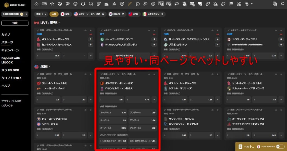The width and height of the screenshot is (287, 151).
Task: Click ログアウト in the sidebar
Action: [7, 106]
